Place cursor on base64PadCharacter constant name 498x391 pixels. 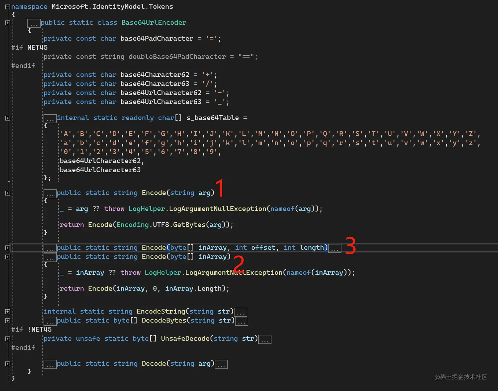click(157, 39)
